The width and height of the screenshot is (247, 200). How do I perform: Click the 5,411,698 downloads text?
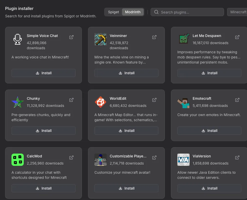coord(210,106)
